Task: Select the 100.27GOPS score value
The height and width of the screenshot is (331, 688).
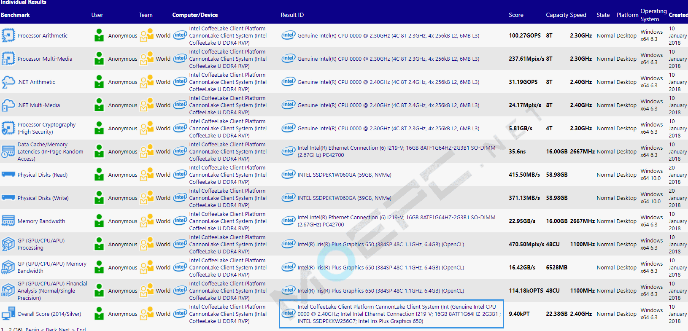Action: click(x=524, y=35)
